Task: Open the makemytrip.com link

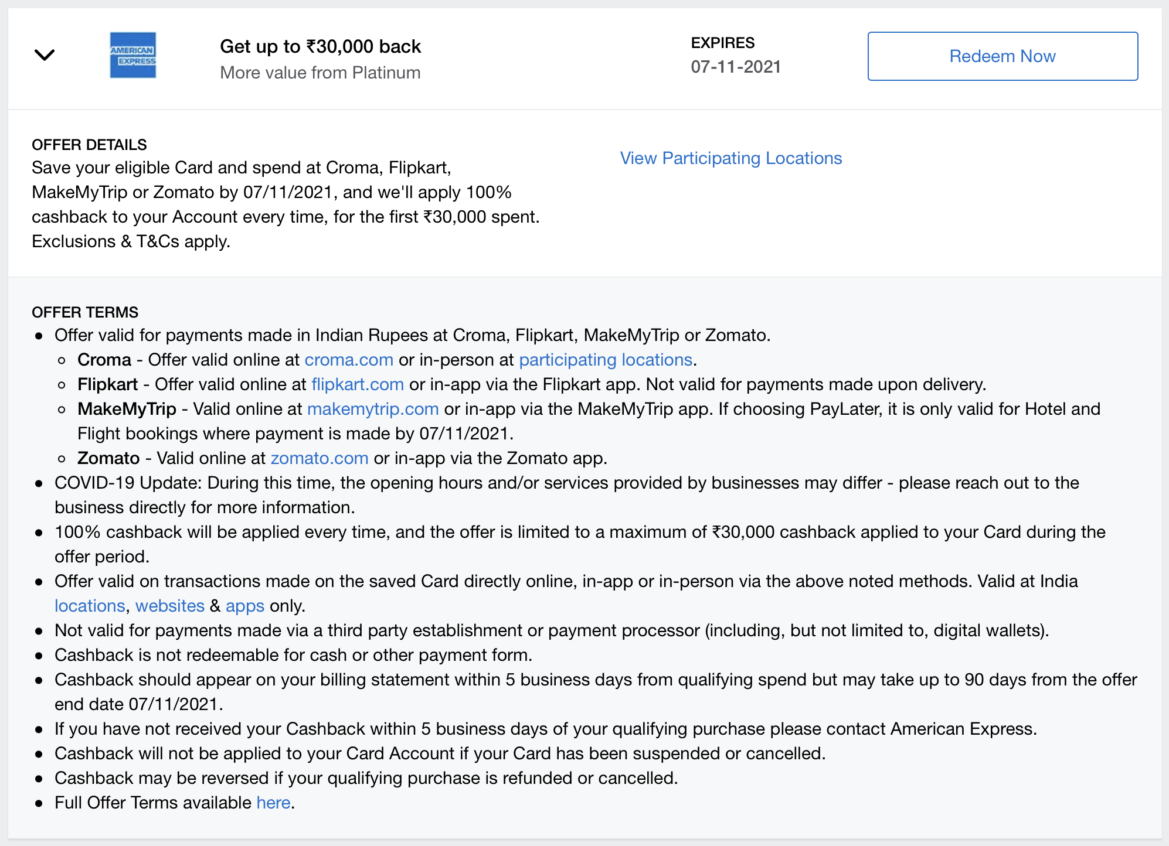Action: (373, 409)
